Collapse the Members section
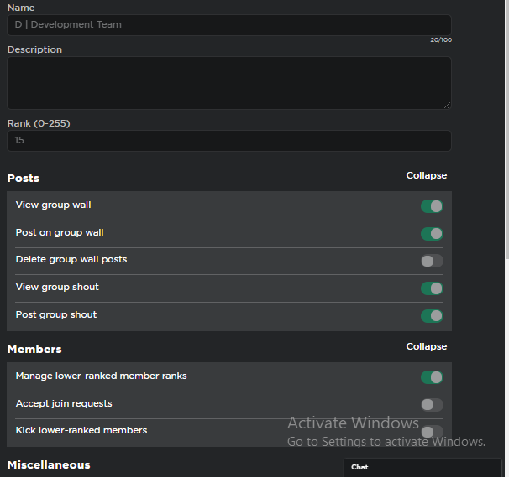509x477 pixels. (426, 346)
